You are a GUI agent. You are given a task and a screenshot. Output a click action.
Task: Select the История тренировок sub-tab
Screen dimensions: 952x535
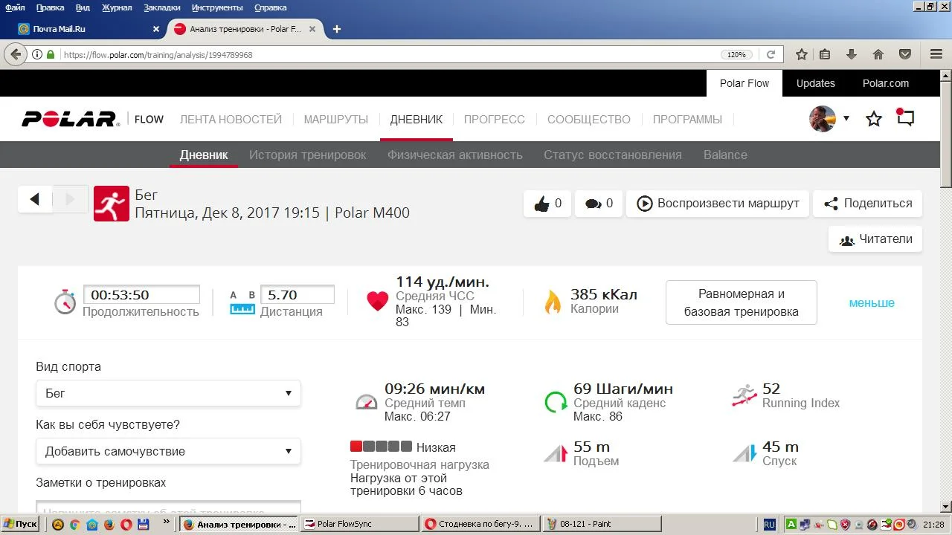(308, 155)
